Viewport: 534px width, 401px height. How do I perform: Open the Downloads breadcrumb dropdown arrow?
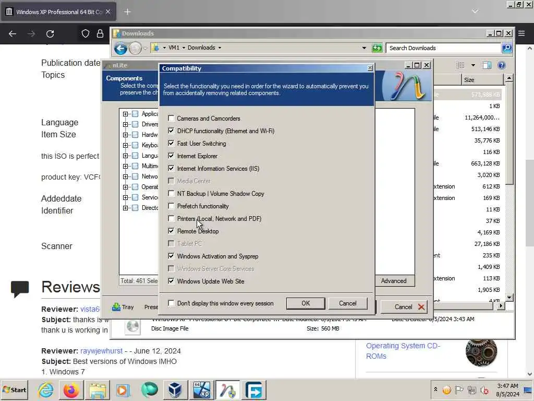[x=220, y=48]
